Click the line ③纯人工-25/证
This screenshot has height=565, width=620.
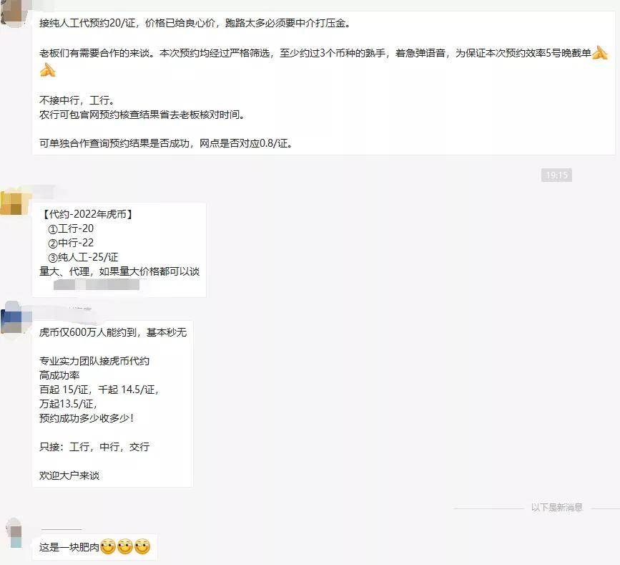coord(83,257)
